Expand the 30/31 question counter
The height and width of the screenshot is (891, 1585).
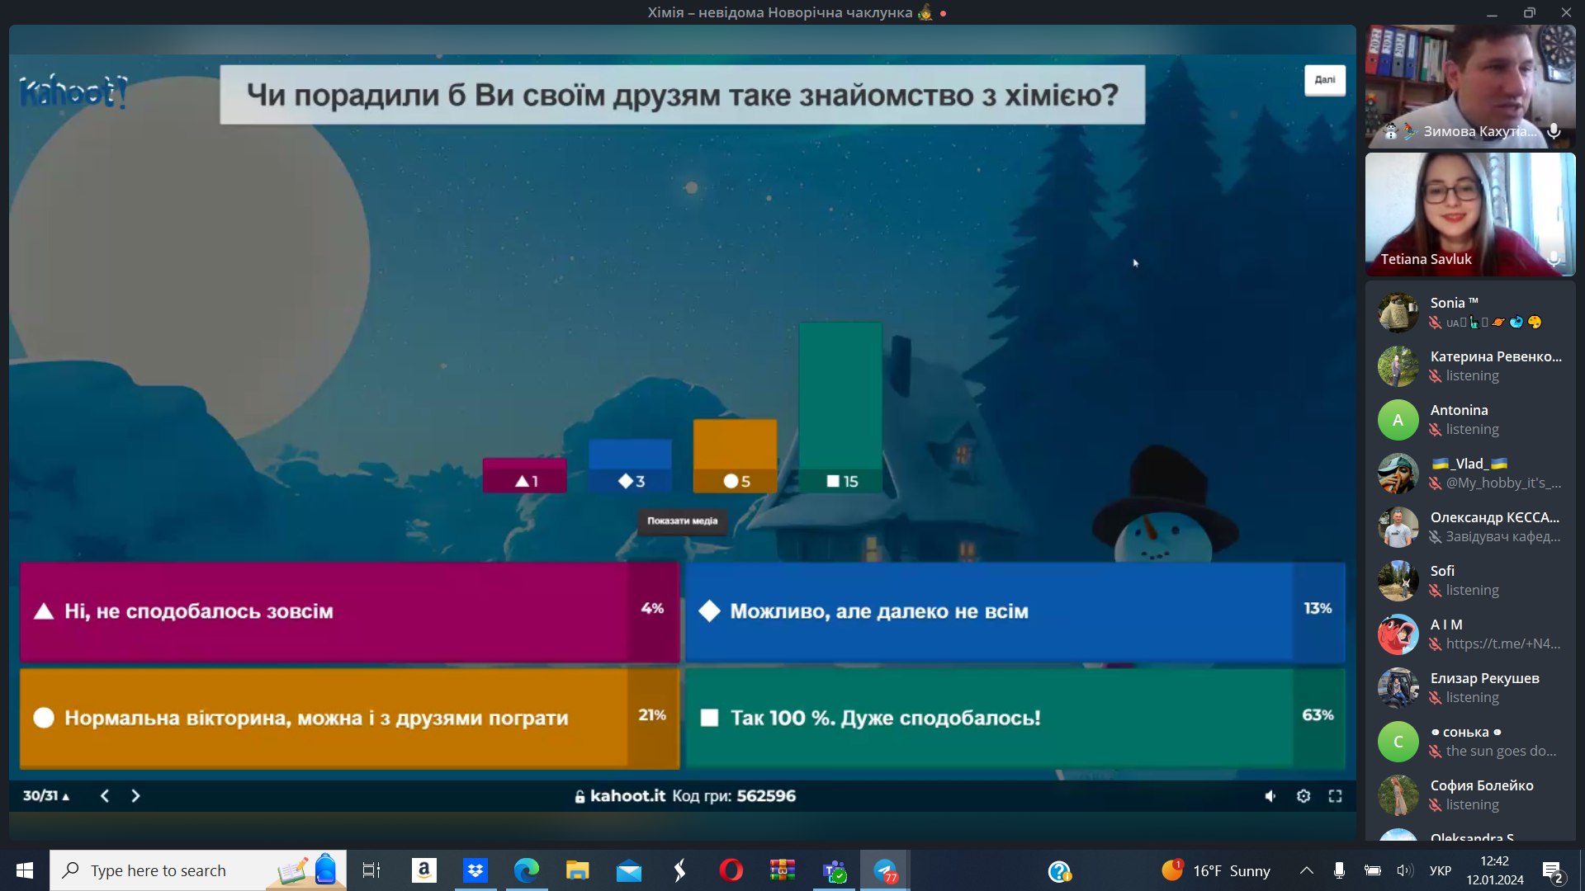pyautogui.click(x=46, y=796)
